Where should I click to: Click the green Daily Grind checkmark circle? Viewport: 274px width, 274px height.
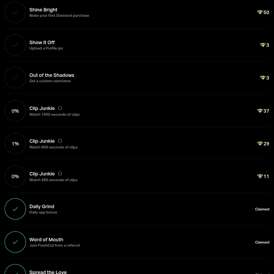15,209
